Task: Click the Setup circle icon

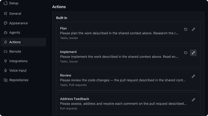Action: click(x=5, y=3)
